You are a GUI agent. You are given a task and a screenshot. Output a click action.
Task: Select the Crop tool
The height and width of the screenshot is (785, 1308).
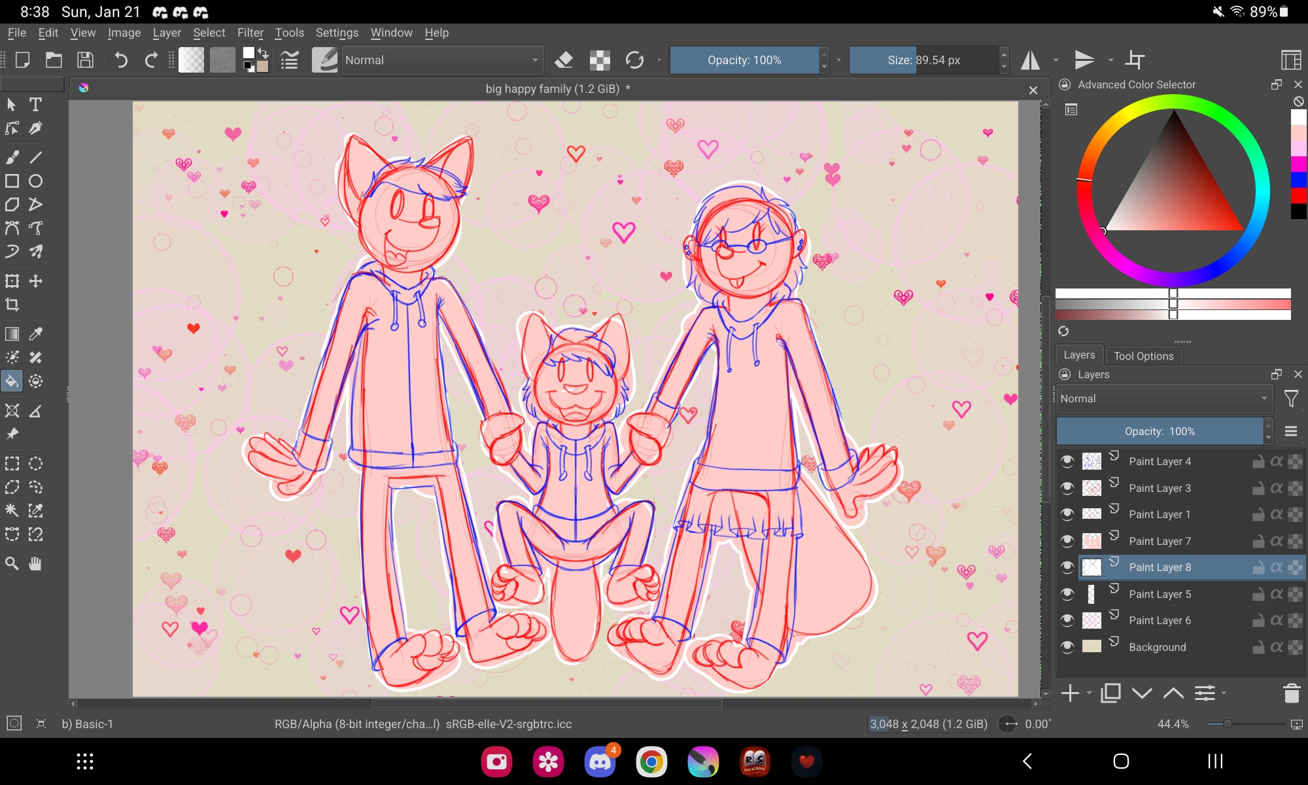tap(12, 304)
